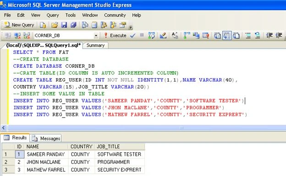This screenshot has width=286, height=176.
Task: Select the Results tab
Action: 15,138
